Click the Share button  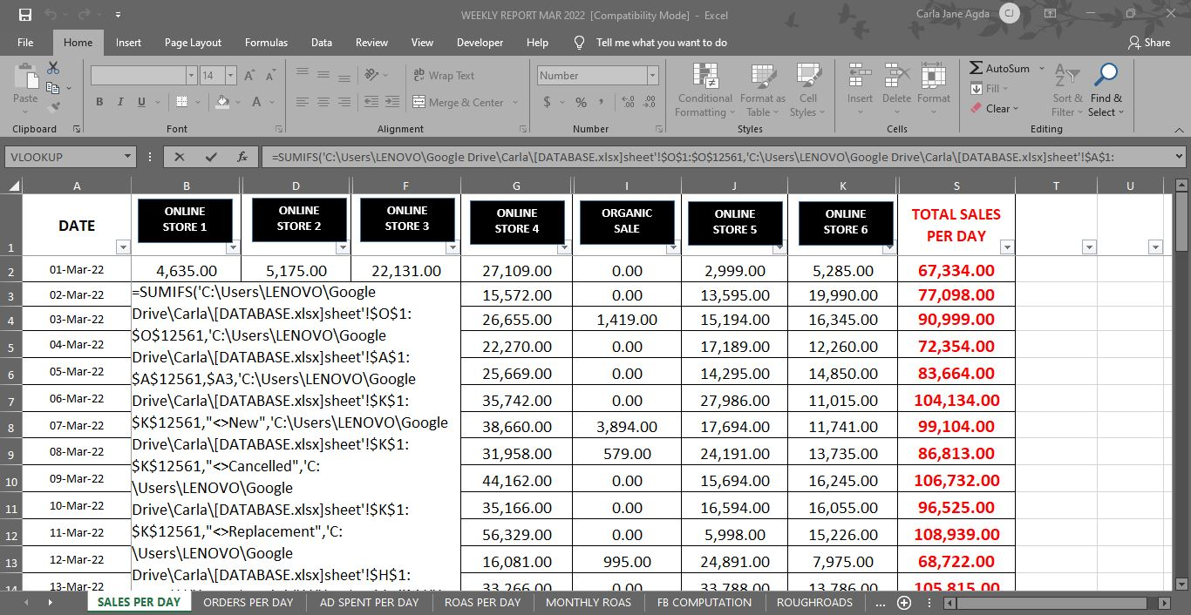pyautogui.click(x=1149, y=42)
